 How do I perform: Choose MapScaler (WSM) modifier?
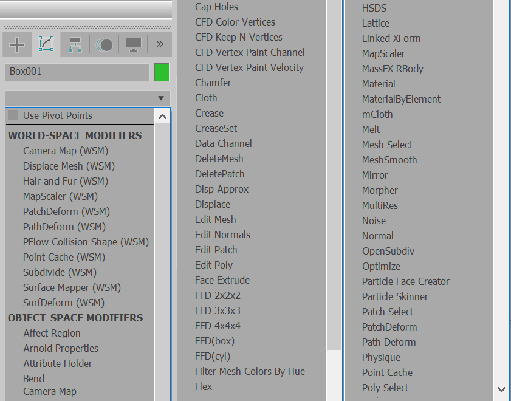60,196
